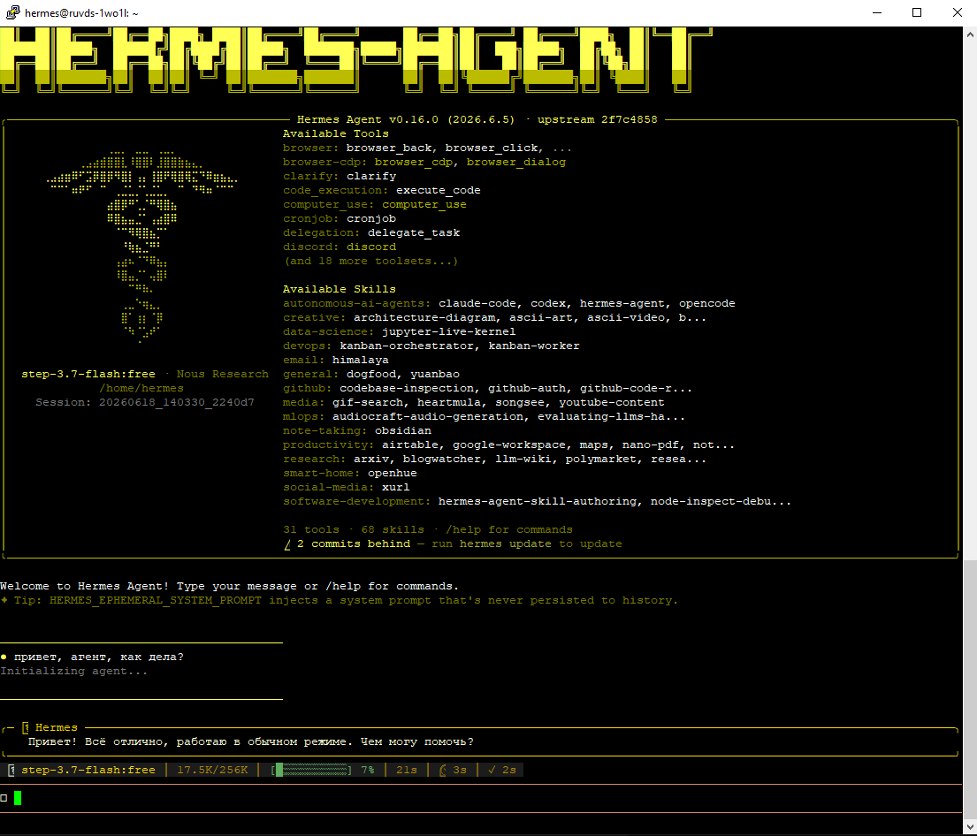Click the user message 'привет, агент, как дела?'

(98, 657)
